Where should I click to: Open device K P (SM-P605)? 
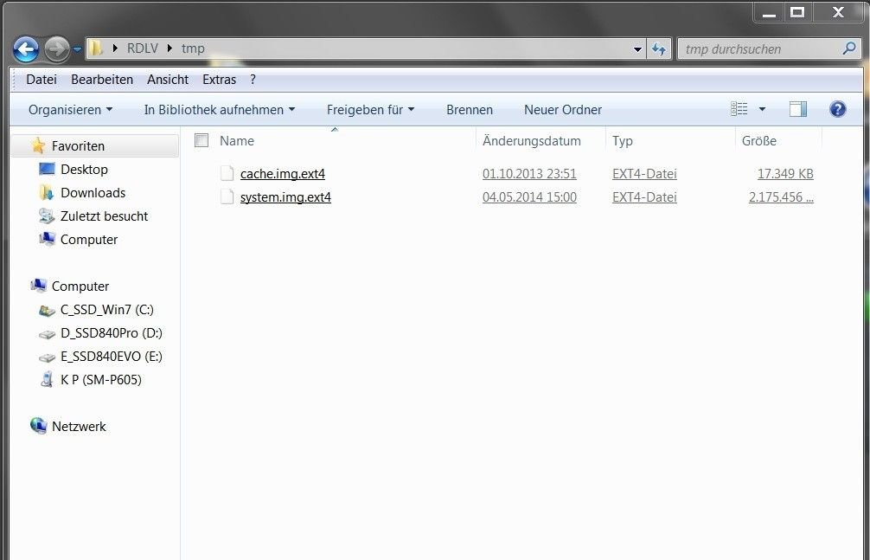point(100,379)
